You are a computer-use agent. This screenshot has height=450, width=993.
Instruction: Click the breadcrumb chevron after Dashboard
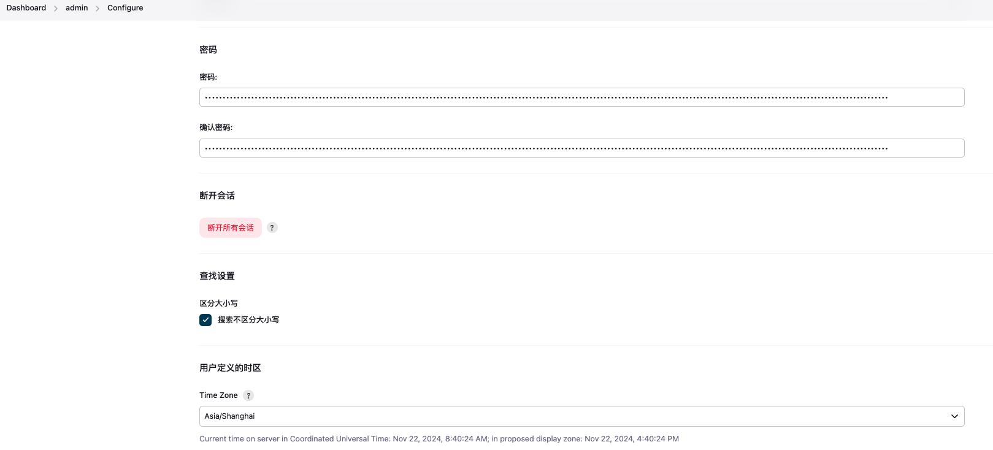pyautogui.click(x=56, y=9)
